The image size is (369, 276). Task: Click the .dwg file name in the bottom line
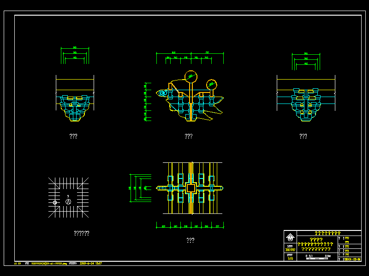click(x=49, y=264)
